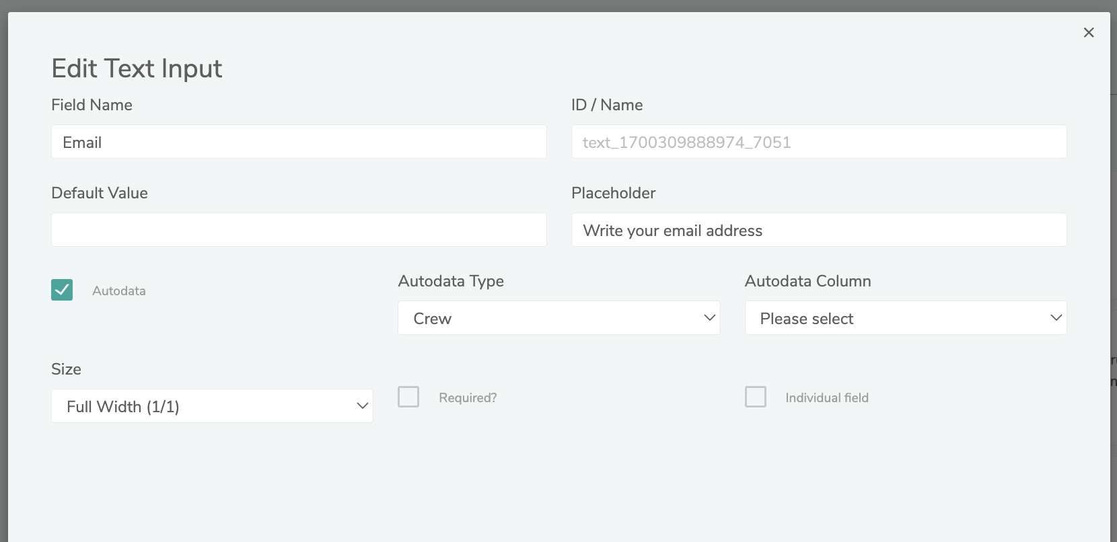Click the green checkmark icon
1117x542 pixels.
pyautogui.click(x=62, y=290)
